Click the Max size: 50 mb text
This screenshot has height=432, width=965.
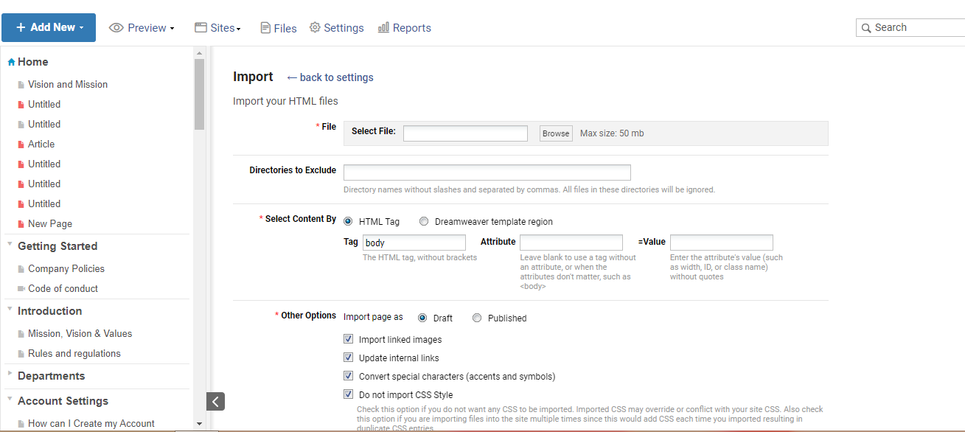(x=612, y=133)
